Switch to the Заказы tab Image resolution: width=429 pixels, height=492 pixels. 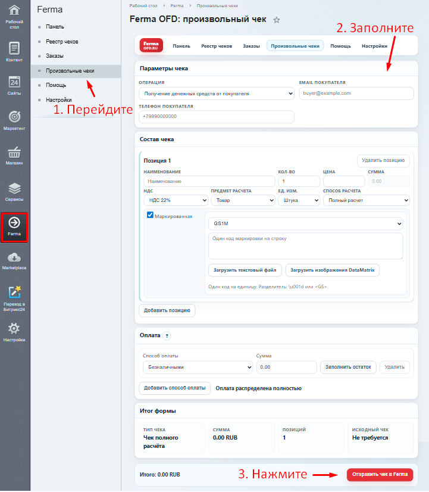click(251, 46)
